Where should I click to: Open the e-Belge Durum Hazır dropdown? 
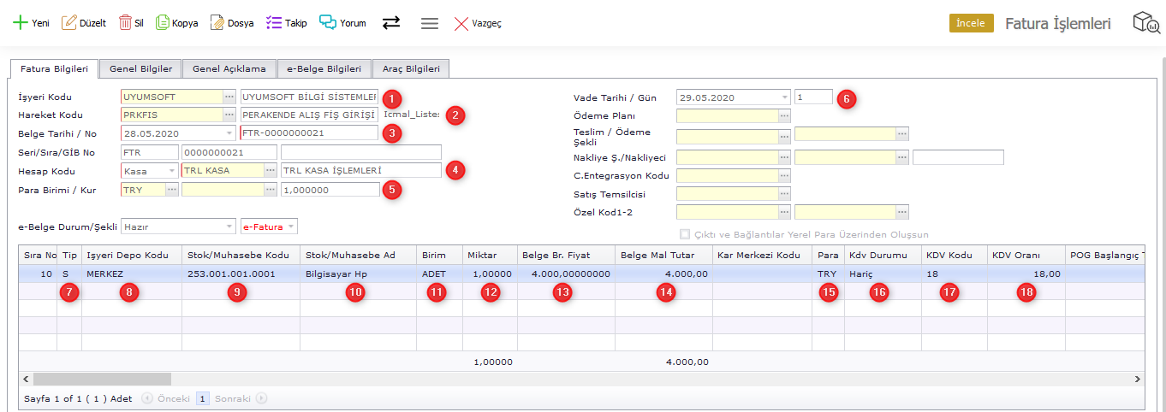[229, 227]
